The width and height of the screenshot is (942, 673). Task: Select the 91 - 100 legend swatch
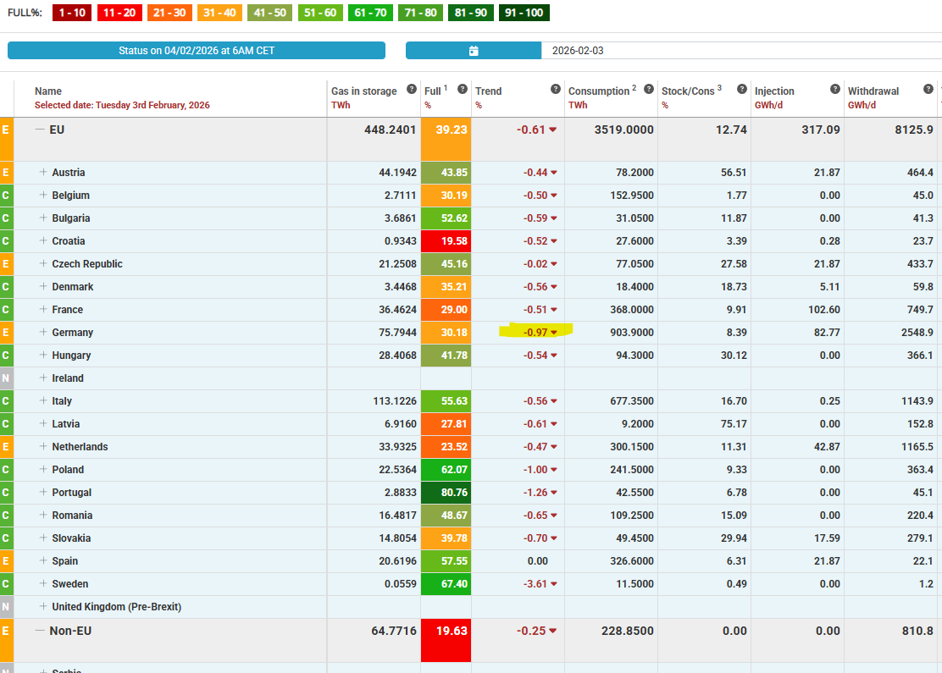point(523,13)
